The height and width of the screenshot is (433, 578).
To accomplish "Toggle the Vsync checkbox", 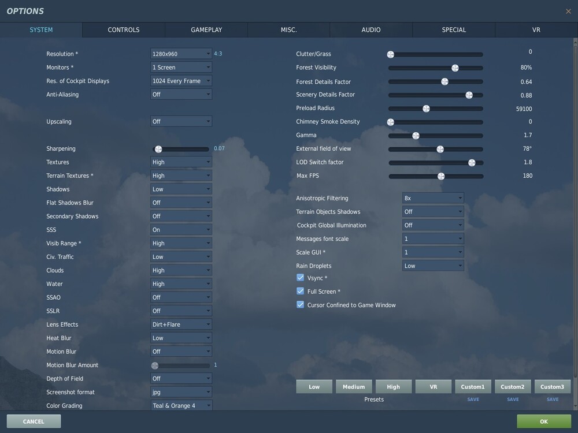I will [x=300, y=278].
